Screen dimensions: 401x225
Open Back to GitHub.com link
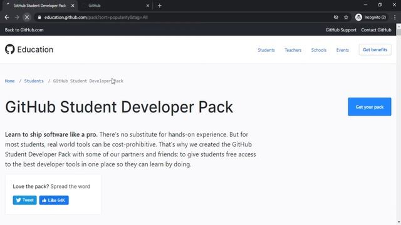pos(24,30)
